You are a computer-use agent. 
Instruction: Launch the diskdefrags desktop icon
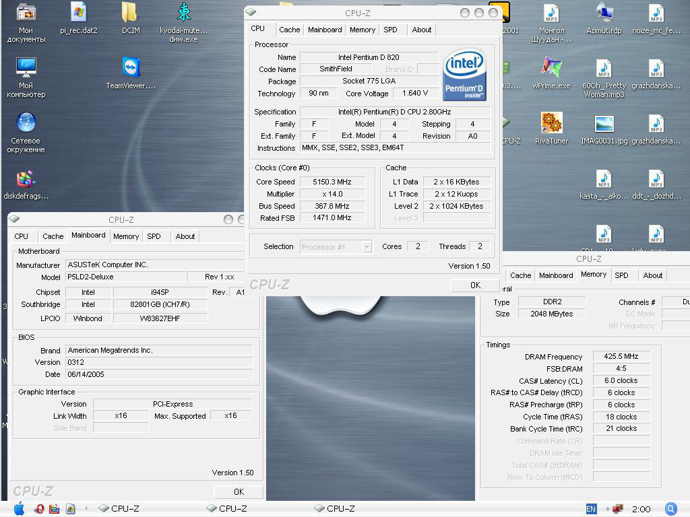(x=26, y=184)
